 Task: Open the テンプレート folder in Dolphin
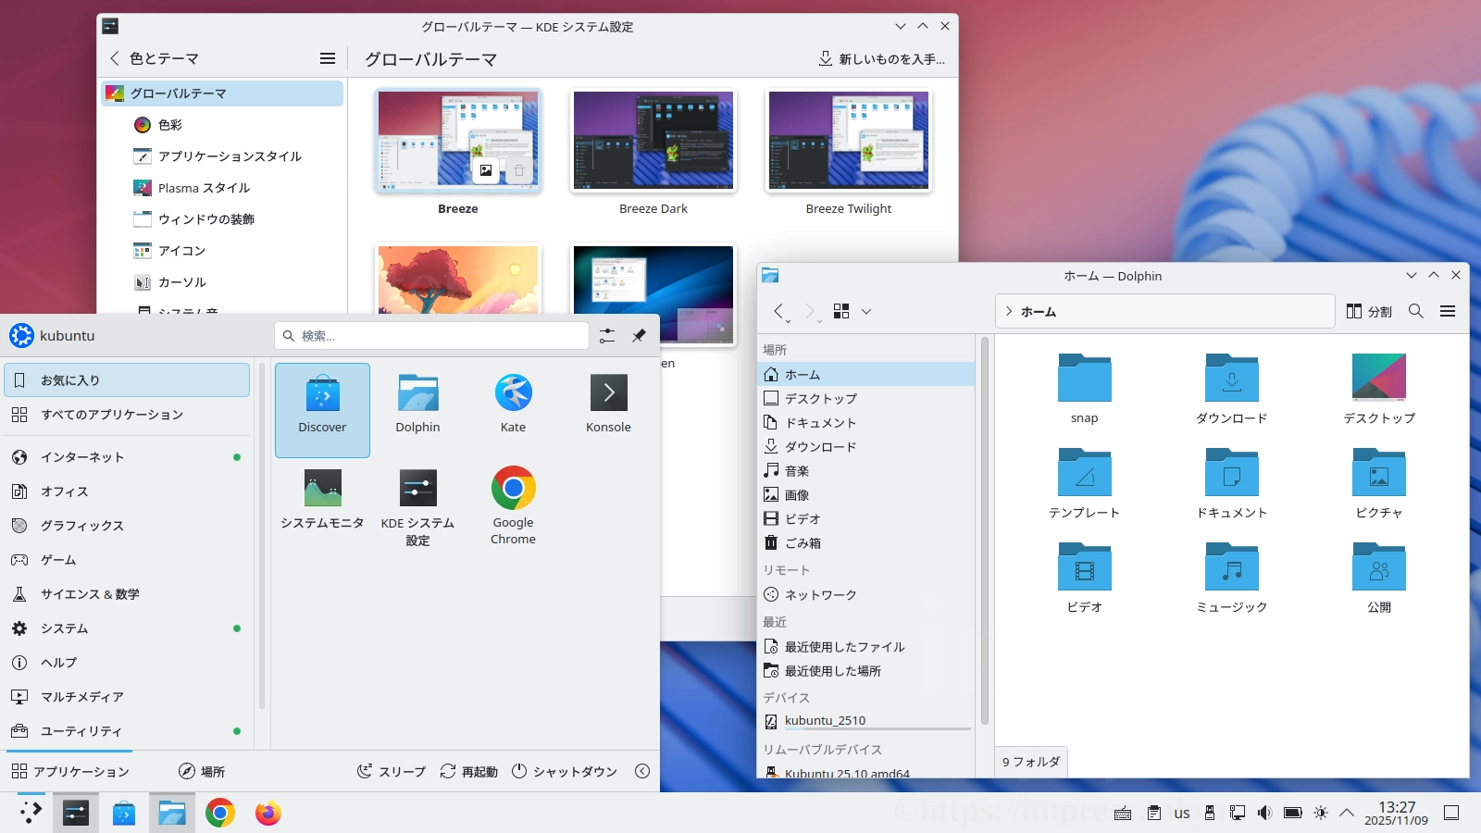click(1084, 483)
